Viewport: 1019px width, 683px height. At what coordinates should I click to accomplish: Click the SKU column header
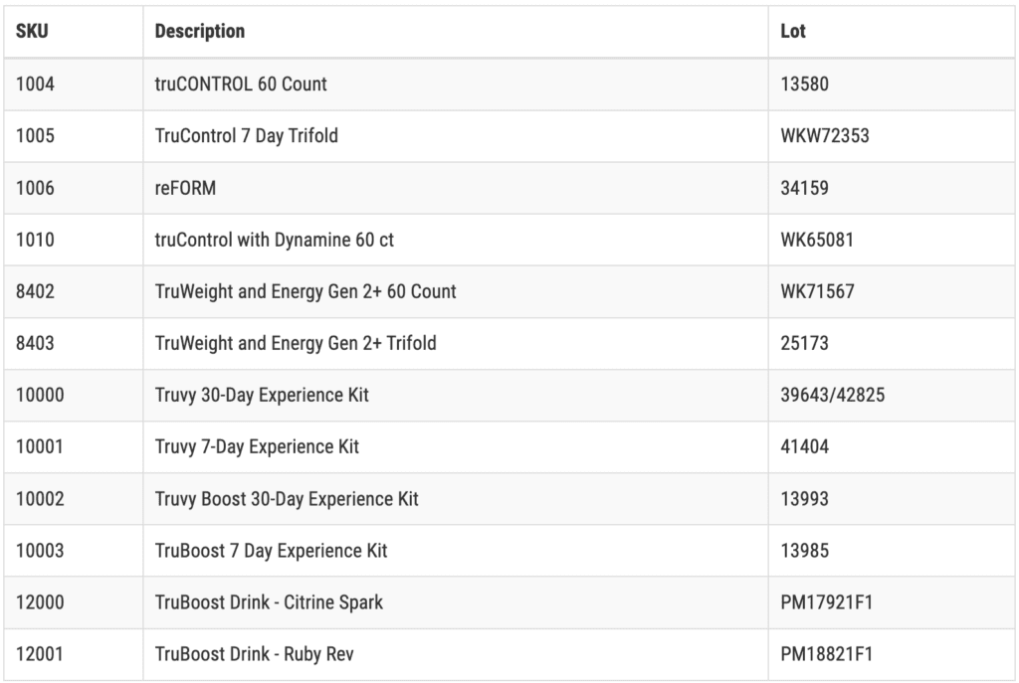74,31
